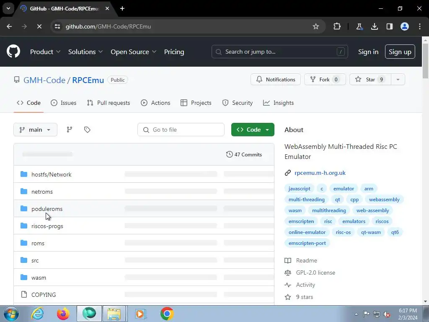429x322 pixels.
Task: Open the Chrome extensions puzzle icon
Action: pos(337,26)
